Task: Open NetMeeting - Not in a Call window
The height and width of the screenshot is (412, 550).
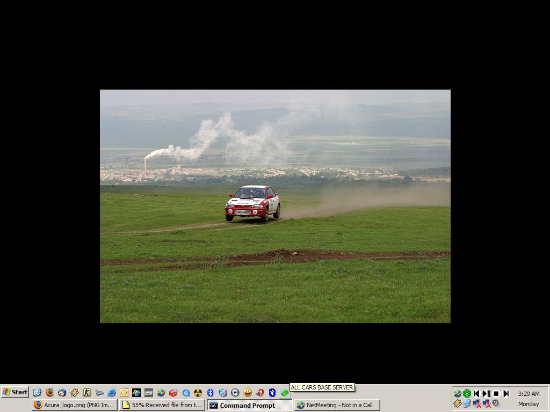Action: pos(337,405)
